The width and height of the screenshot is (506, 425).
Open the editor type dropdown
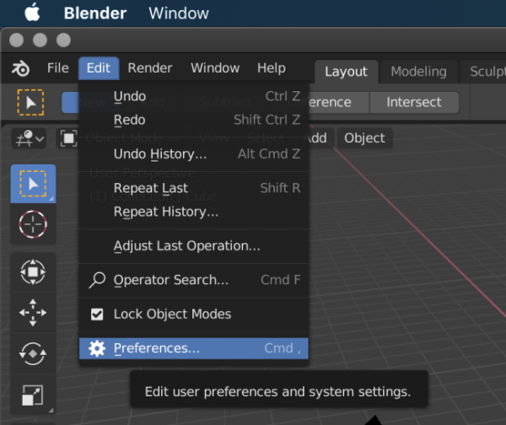tap(29, 138)
